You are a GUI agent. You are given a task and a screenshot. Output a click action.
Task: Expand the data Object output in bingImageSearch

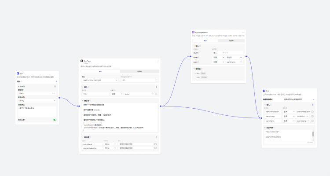(195, 73)
